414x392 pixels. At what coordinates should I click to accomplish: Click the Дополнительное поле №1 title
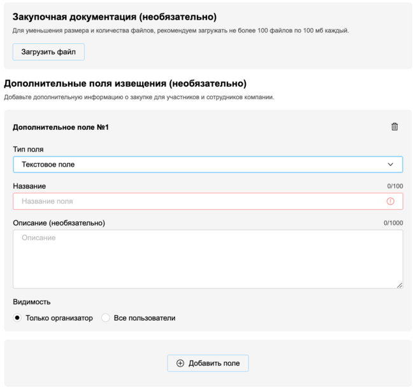[61, 127]
